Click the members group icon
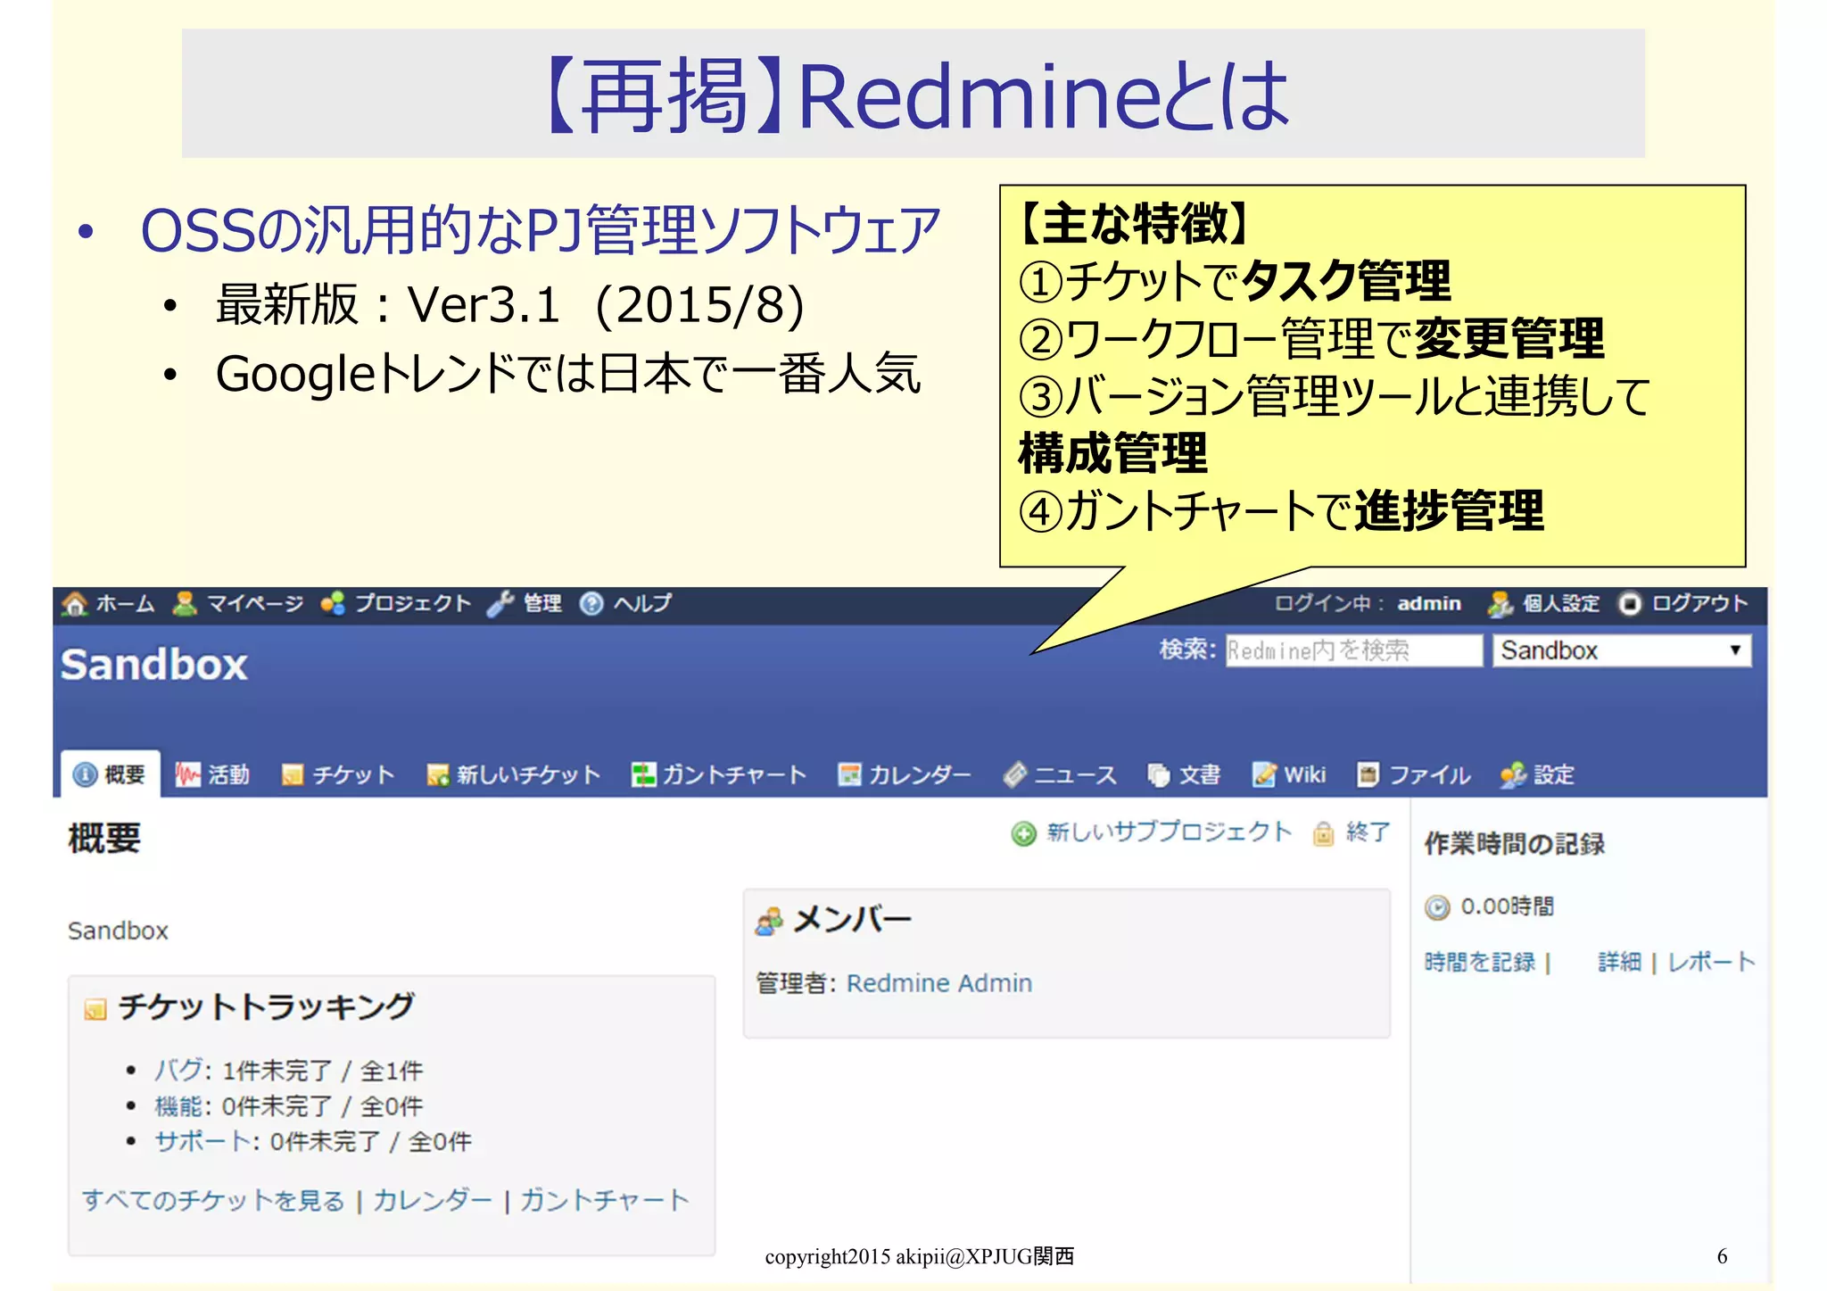 [x=769, y=921]
